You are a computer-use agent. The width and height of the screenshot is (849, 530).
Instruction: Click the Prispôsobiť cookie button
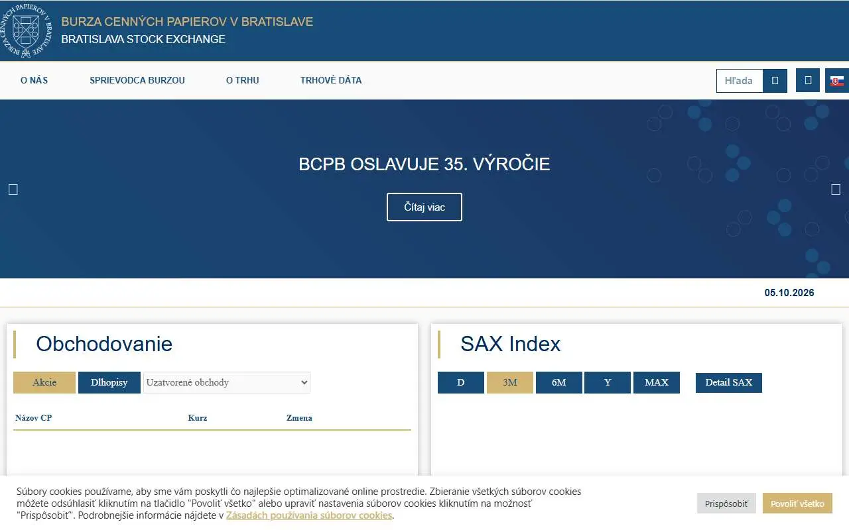click(x=726, y=503)
